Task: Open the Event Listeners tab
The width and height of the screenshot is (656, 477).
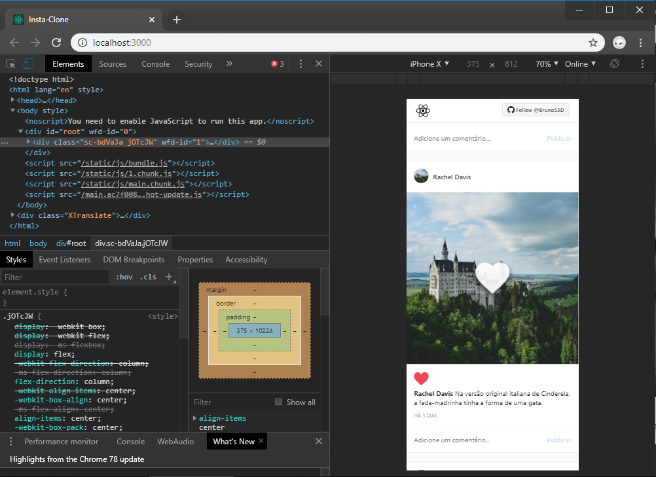Action: point(64,260)
